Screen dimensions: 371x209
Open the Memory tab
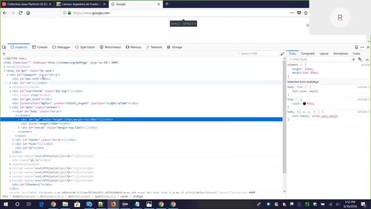[133, 47]
